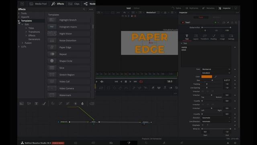Open Inspector panel options (three dots)
The image size is (257, 145).
(237, 12)
